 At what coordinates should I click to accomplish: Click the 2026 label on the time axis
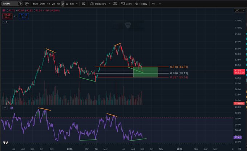[x=69, y=149]
